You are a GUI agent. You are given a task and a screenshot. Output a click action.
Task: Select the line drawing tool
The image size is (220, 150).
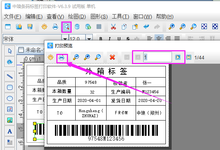pyautogui.click(x=10, y=76)
